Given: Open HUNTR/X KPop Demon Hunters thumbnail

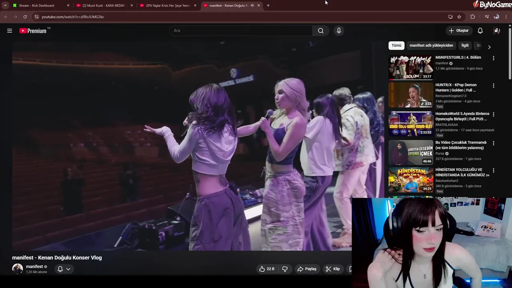Looking at the screenshot, I should [411, 95].
